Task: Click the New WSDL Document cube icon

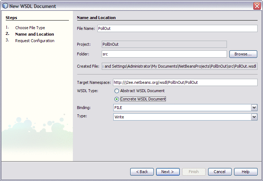Action: (5, 6)
